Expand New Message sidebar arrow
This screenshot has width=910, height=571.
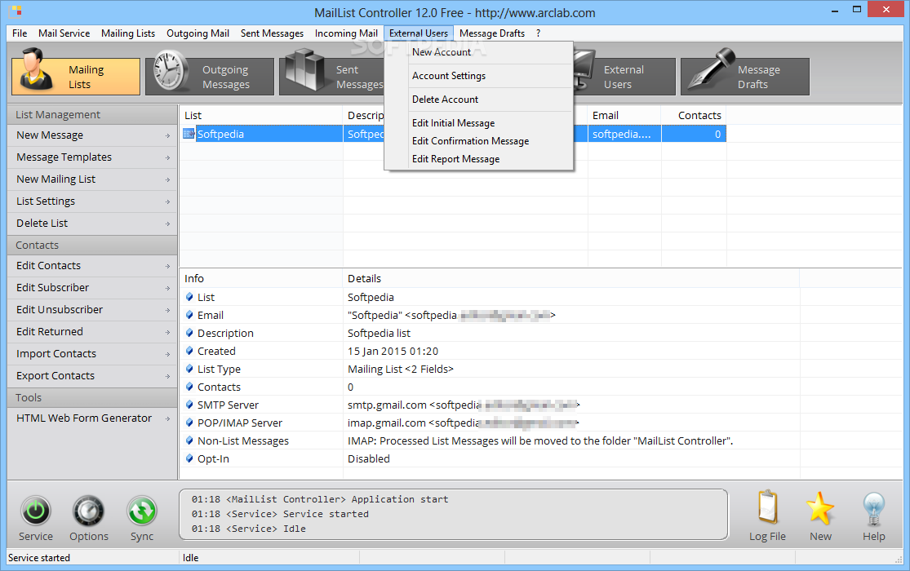[168, 135]
